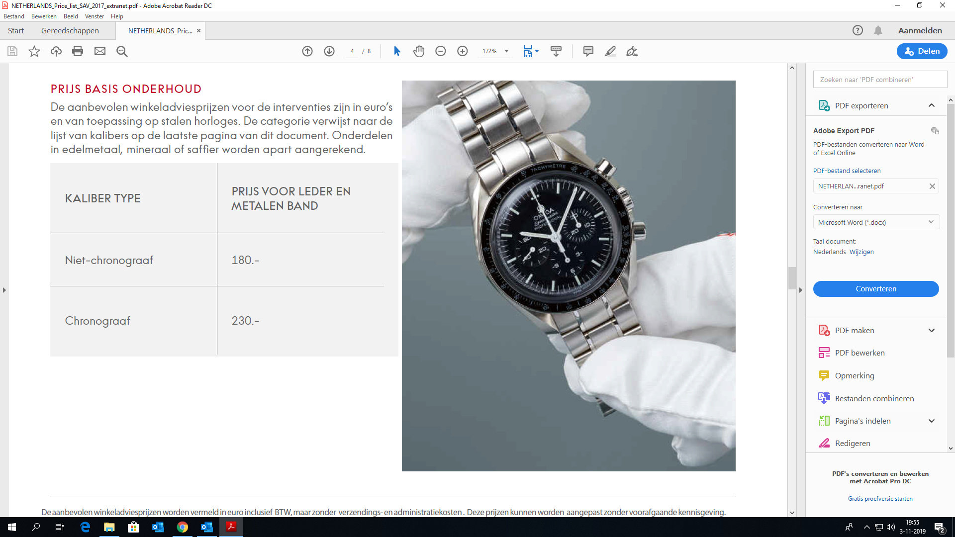Click the document scroll down arrow
This screenshot has width=955, height=537.
792,513
